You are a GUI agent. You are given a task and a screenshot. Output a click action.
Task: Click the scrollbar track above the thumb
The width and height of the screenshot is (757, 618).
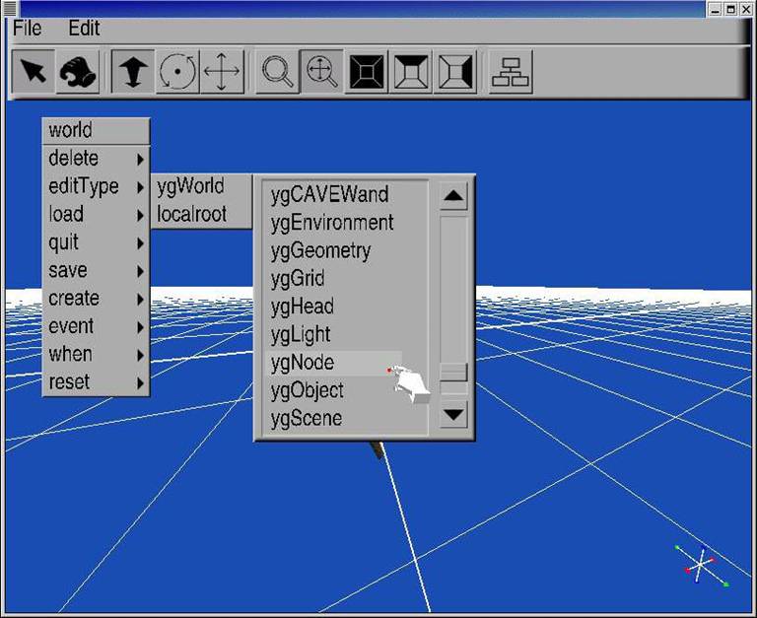(453, 289)
